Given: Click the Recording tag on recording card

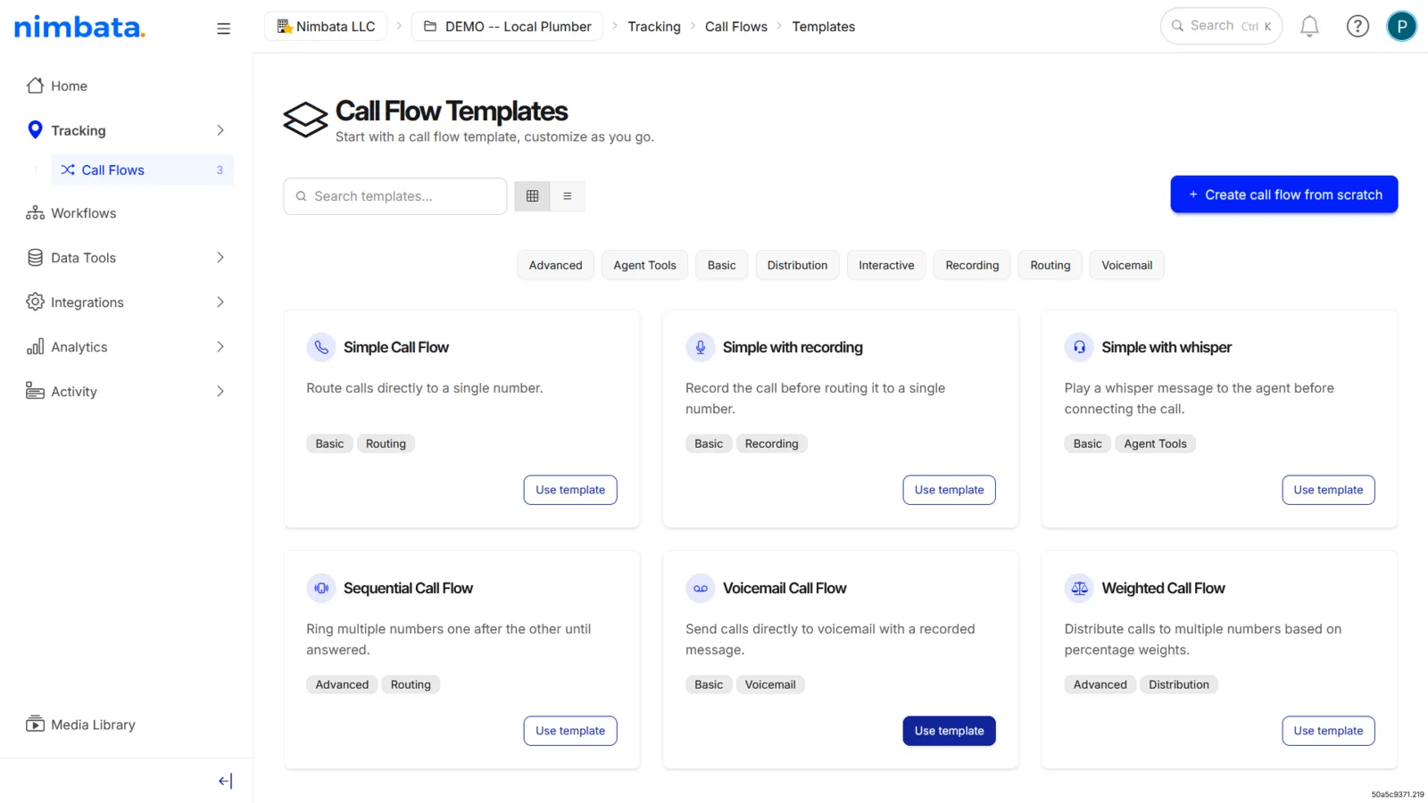Looking at the screenshot, I should click(772, 443).
